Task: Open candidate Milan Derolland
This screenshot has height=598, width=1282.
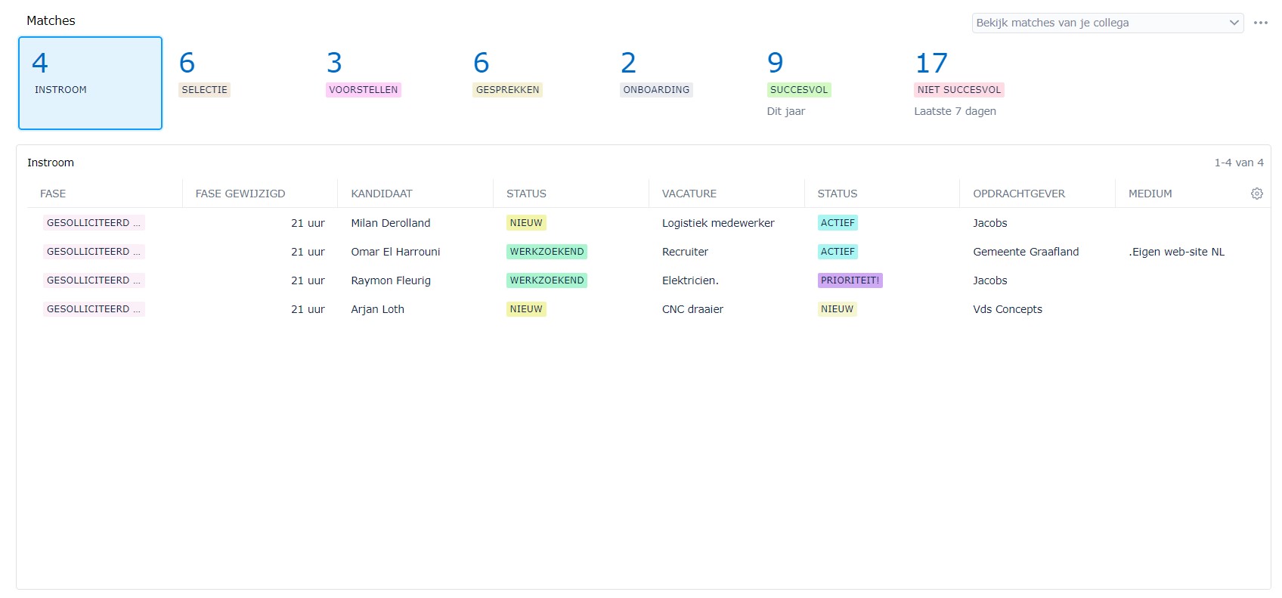Action: pos(390,223)
